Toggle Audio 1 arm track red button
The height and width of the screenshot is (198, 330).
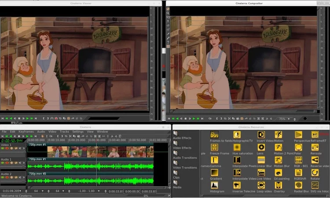[x=7, y=163]
